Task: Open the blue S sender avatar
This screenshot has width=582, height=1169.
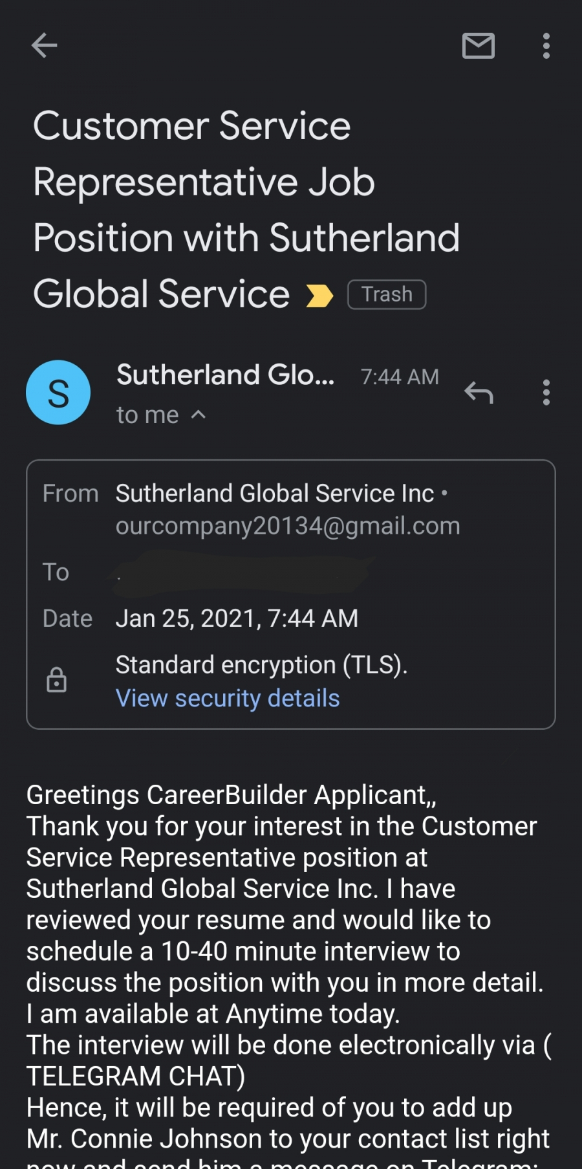Action: tap(58, 393)
